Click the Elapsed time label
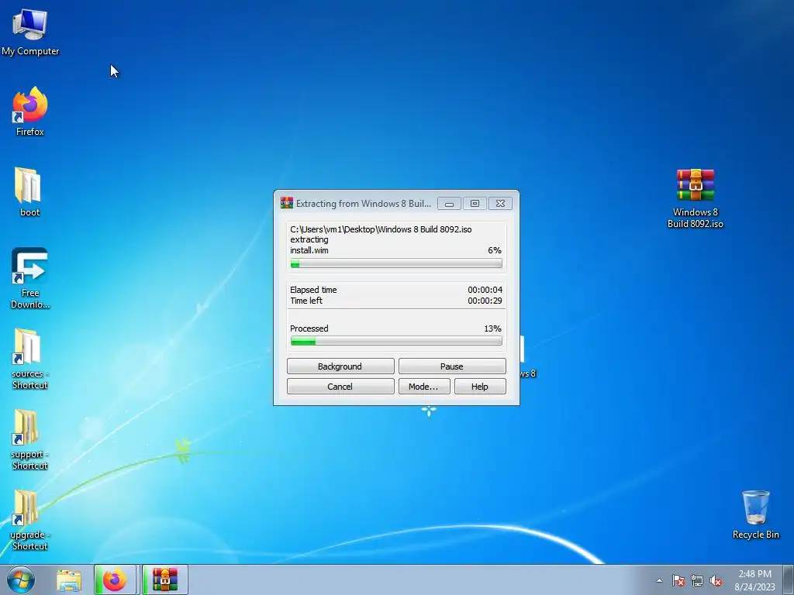 [x=313, y=290]
